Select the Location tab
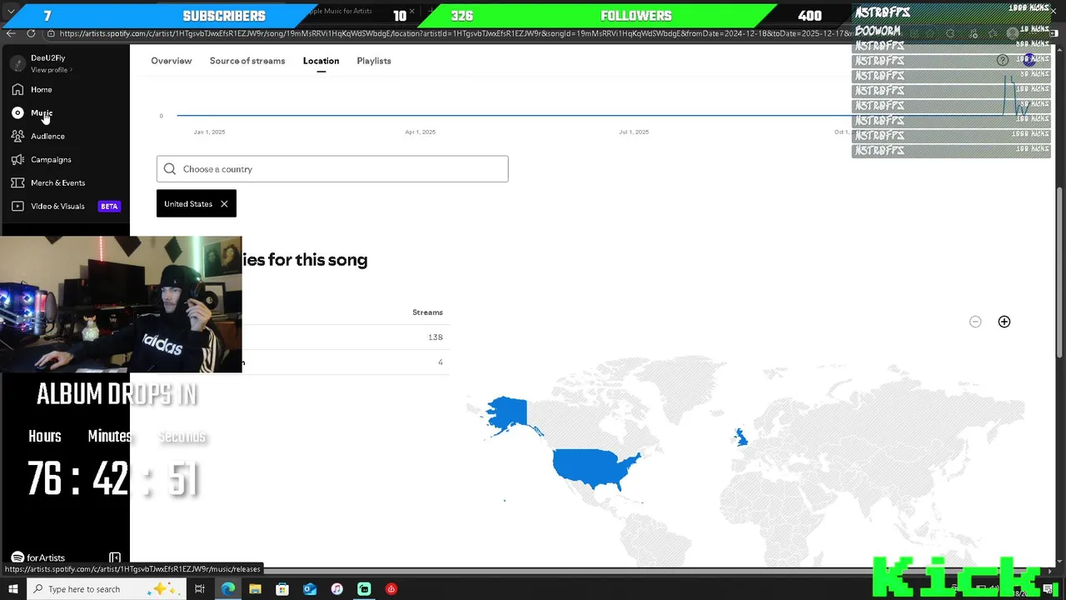The height and width of the screenshot is (600, 1066). tap(321, 61)
